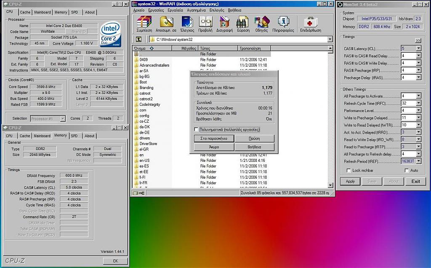Open the Performance Level dropdown
This screenshot has height=268, width=431.
(x=418, y=110)
